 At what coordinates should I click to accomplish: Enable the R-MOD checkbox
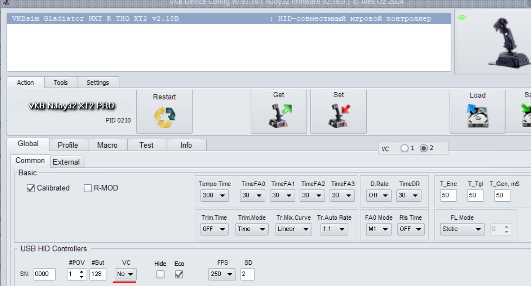tap(88, 188)
